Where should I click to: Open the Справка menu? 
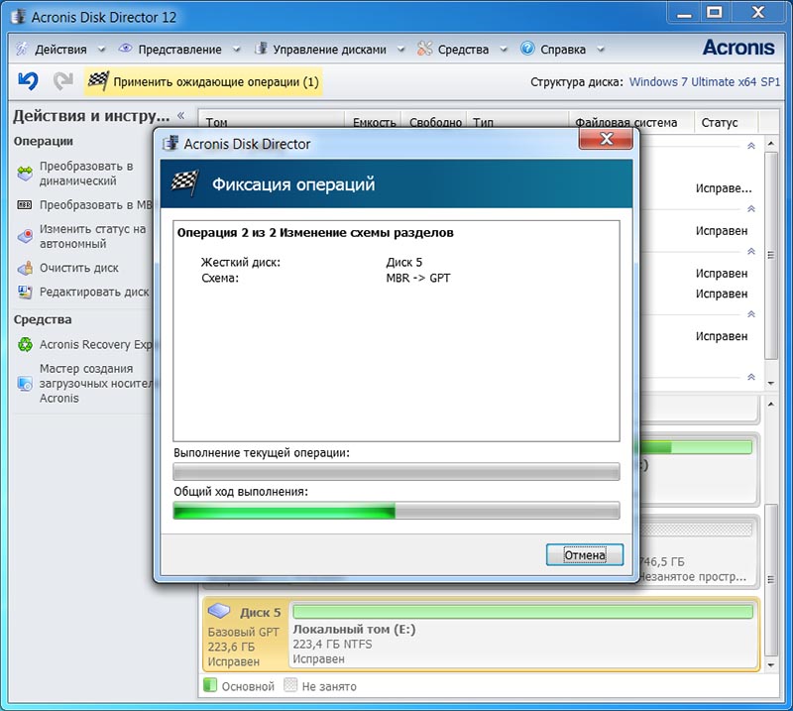563,50
